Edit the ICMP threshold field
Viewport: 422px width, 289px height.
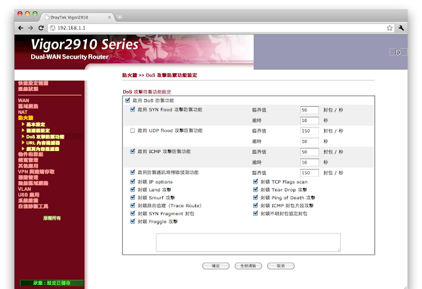pyautogui.click(x=309, y=152)
